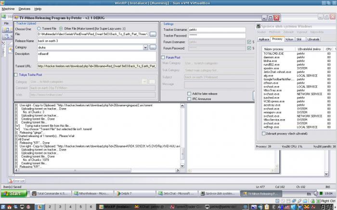
Task: Switch to Sítě tab in Task Manager
Action: 299,39
